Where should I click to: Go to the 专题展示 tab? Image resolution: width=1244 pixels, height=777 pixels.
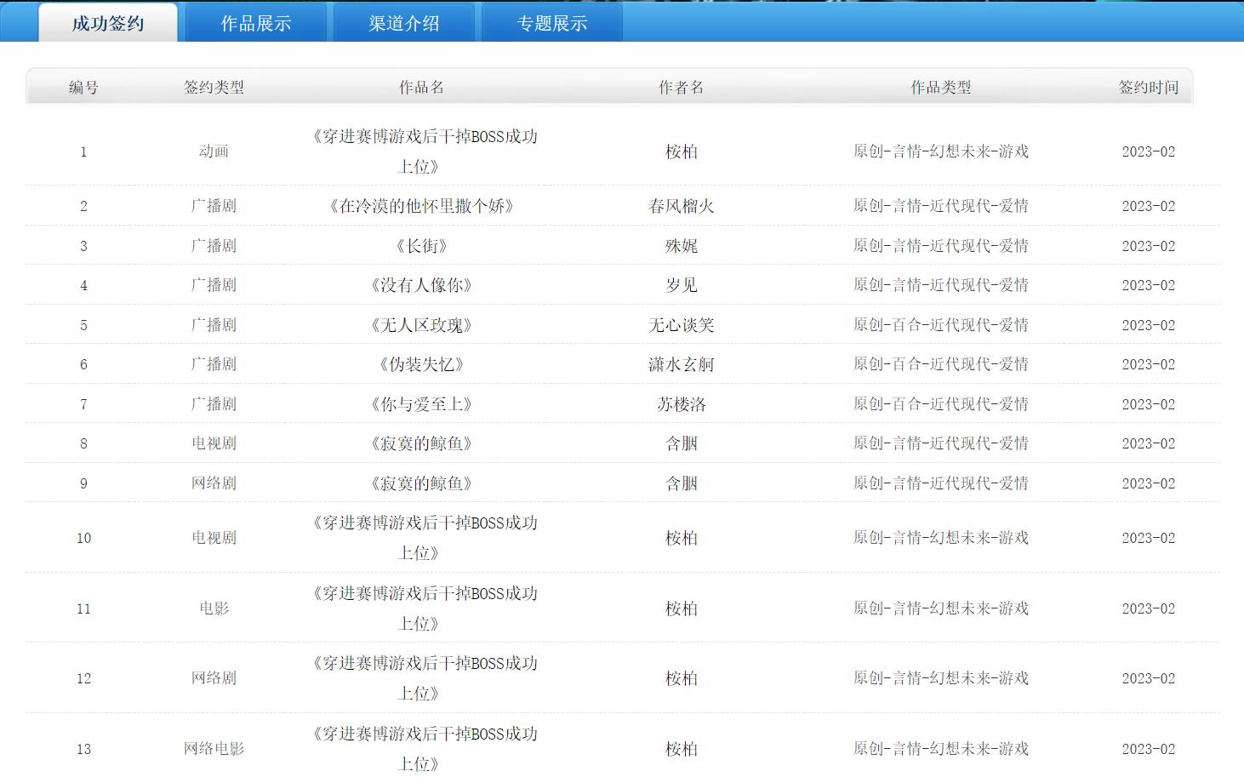pos(552,23)
